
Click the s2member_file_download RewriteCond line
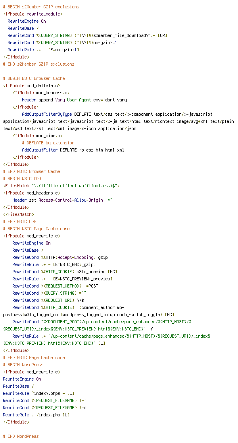pyautogui.click(x=87, y=35)
